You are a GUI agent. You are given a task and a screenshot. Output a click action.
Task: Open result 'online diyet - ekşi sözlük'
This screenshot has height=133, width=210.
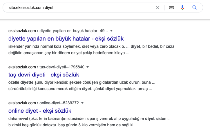40,111
